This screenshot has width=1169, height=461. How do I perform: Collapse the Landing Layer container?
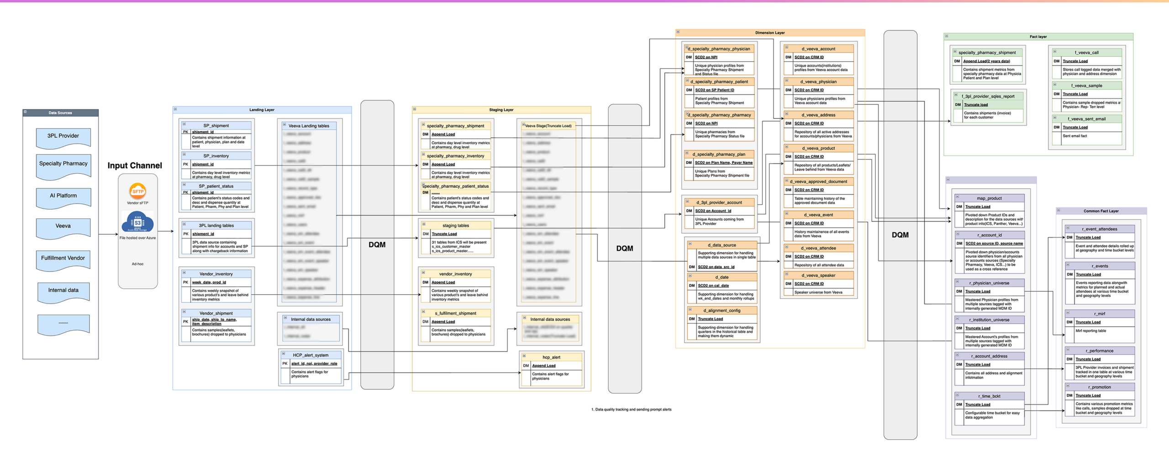point(175,109)
